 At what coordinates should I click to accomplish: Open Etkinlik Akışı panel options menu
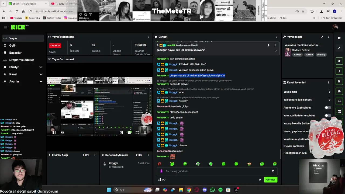tap(95, 155)
